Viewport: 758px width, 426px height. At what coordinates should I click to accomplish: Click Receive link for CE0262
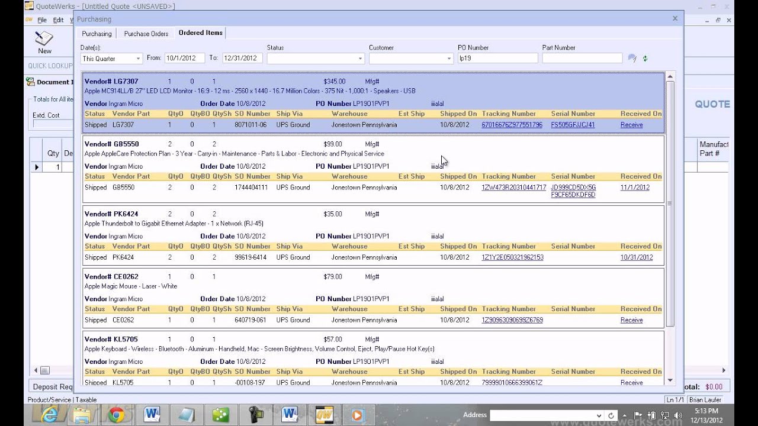click(631, 320)
